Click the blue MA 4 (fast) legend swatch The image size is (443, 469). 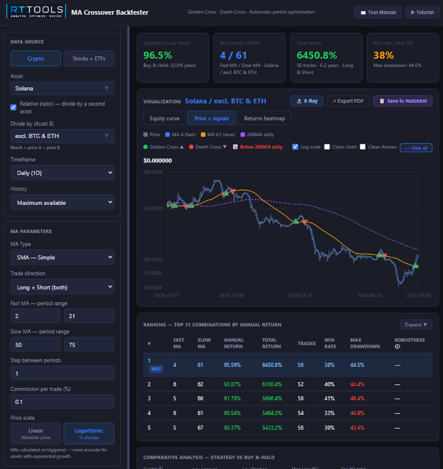coord(168,134)
